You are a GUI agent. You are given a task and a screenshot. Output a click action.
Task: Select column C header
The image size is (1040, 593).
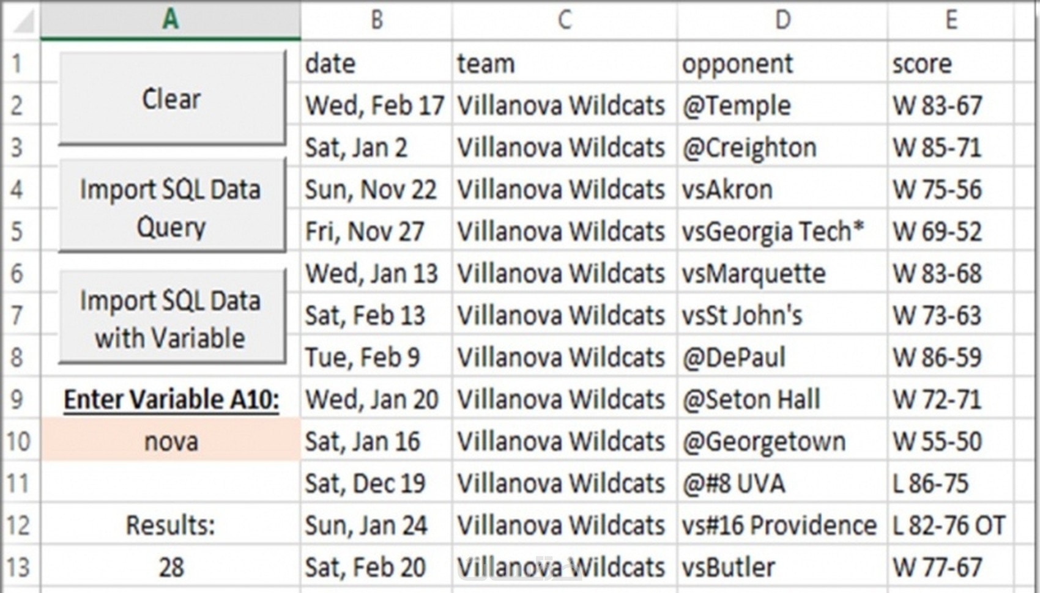(x=564, y=20)
